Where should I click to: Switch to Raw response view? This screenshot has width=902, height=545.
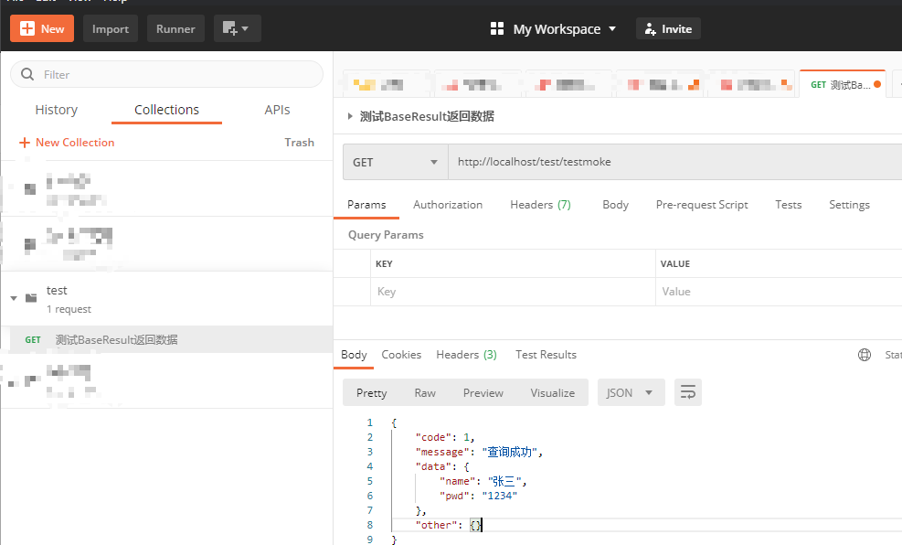[425, 392]
